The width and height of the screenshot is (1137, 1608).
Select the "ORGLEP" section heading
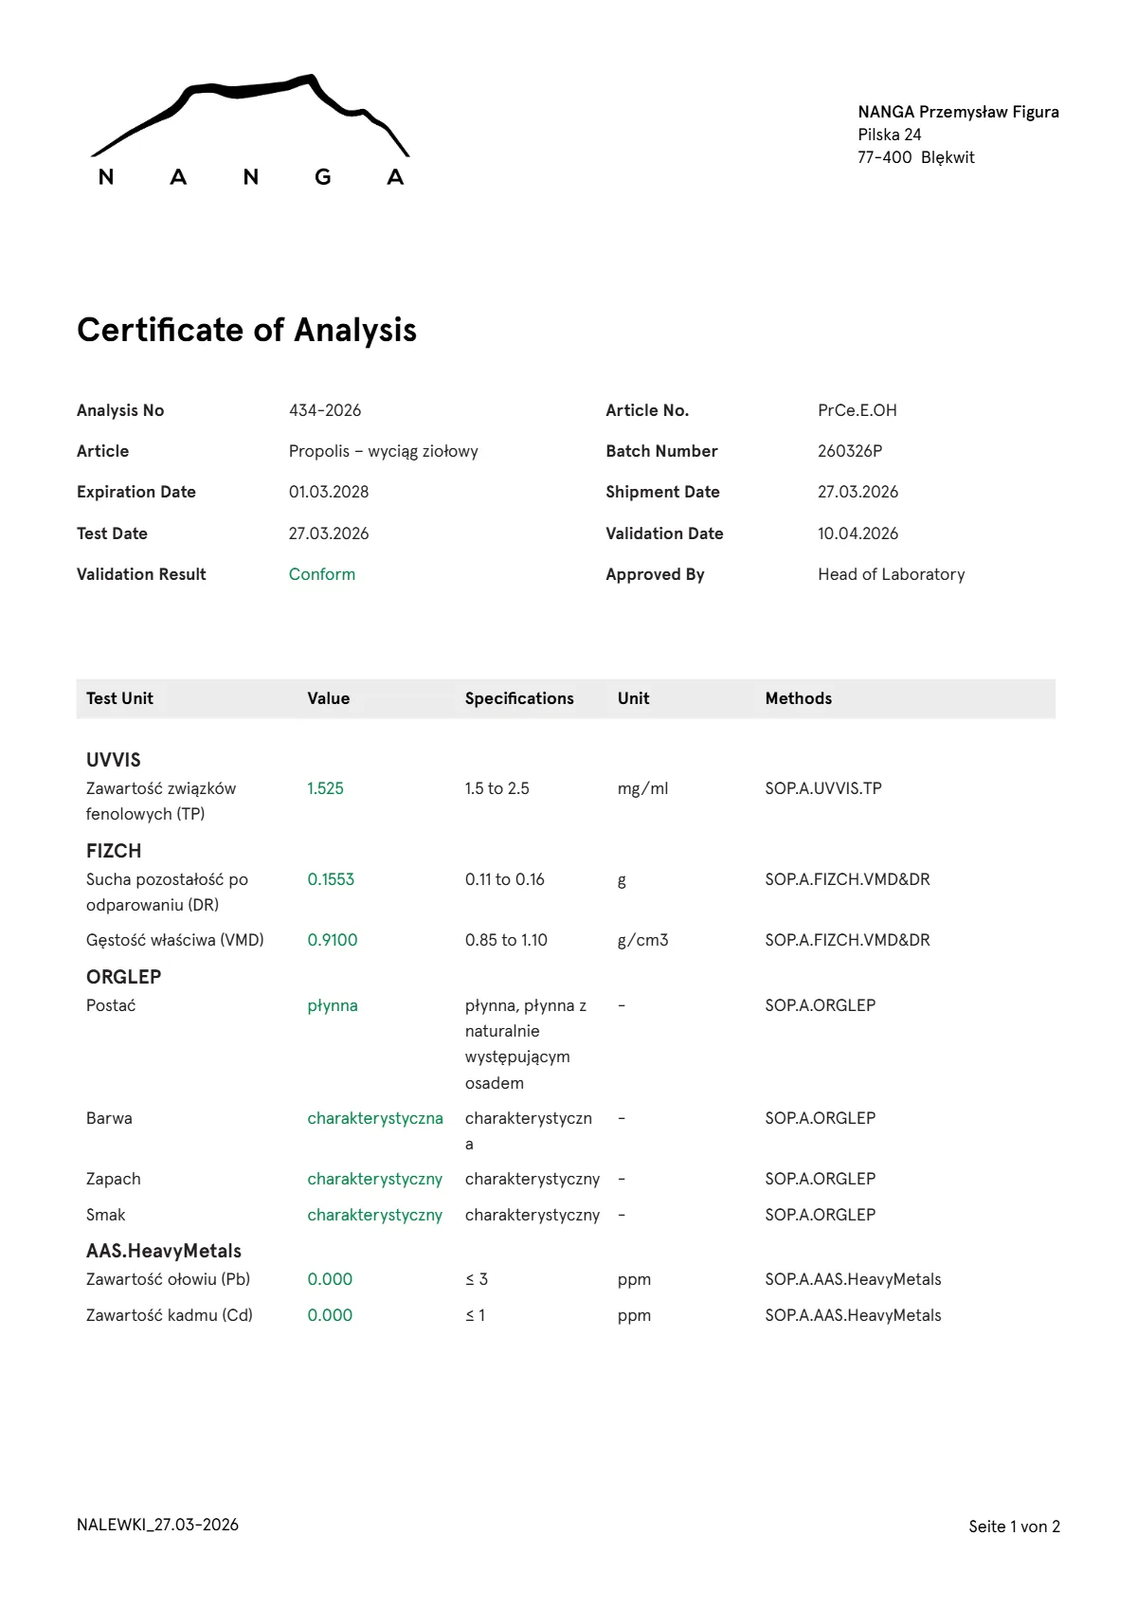click(124, 977)
